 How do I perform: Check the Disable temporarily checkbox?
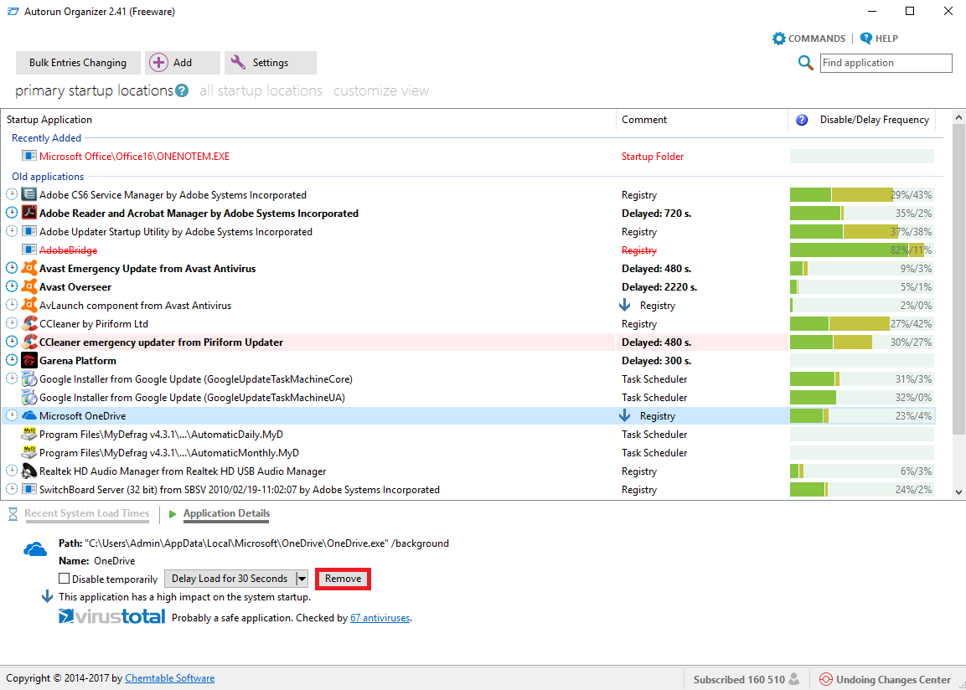64,579
